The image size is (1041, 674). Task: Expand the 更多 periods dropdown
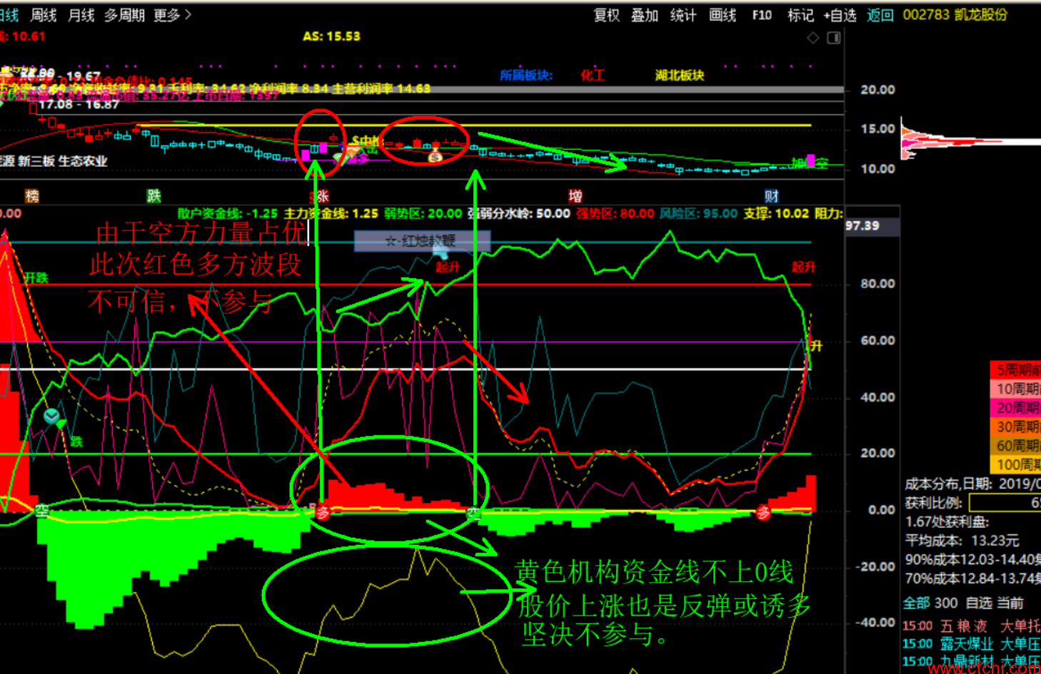(x=173, y=15)
